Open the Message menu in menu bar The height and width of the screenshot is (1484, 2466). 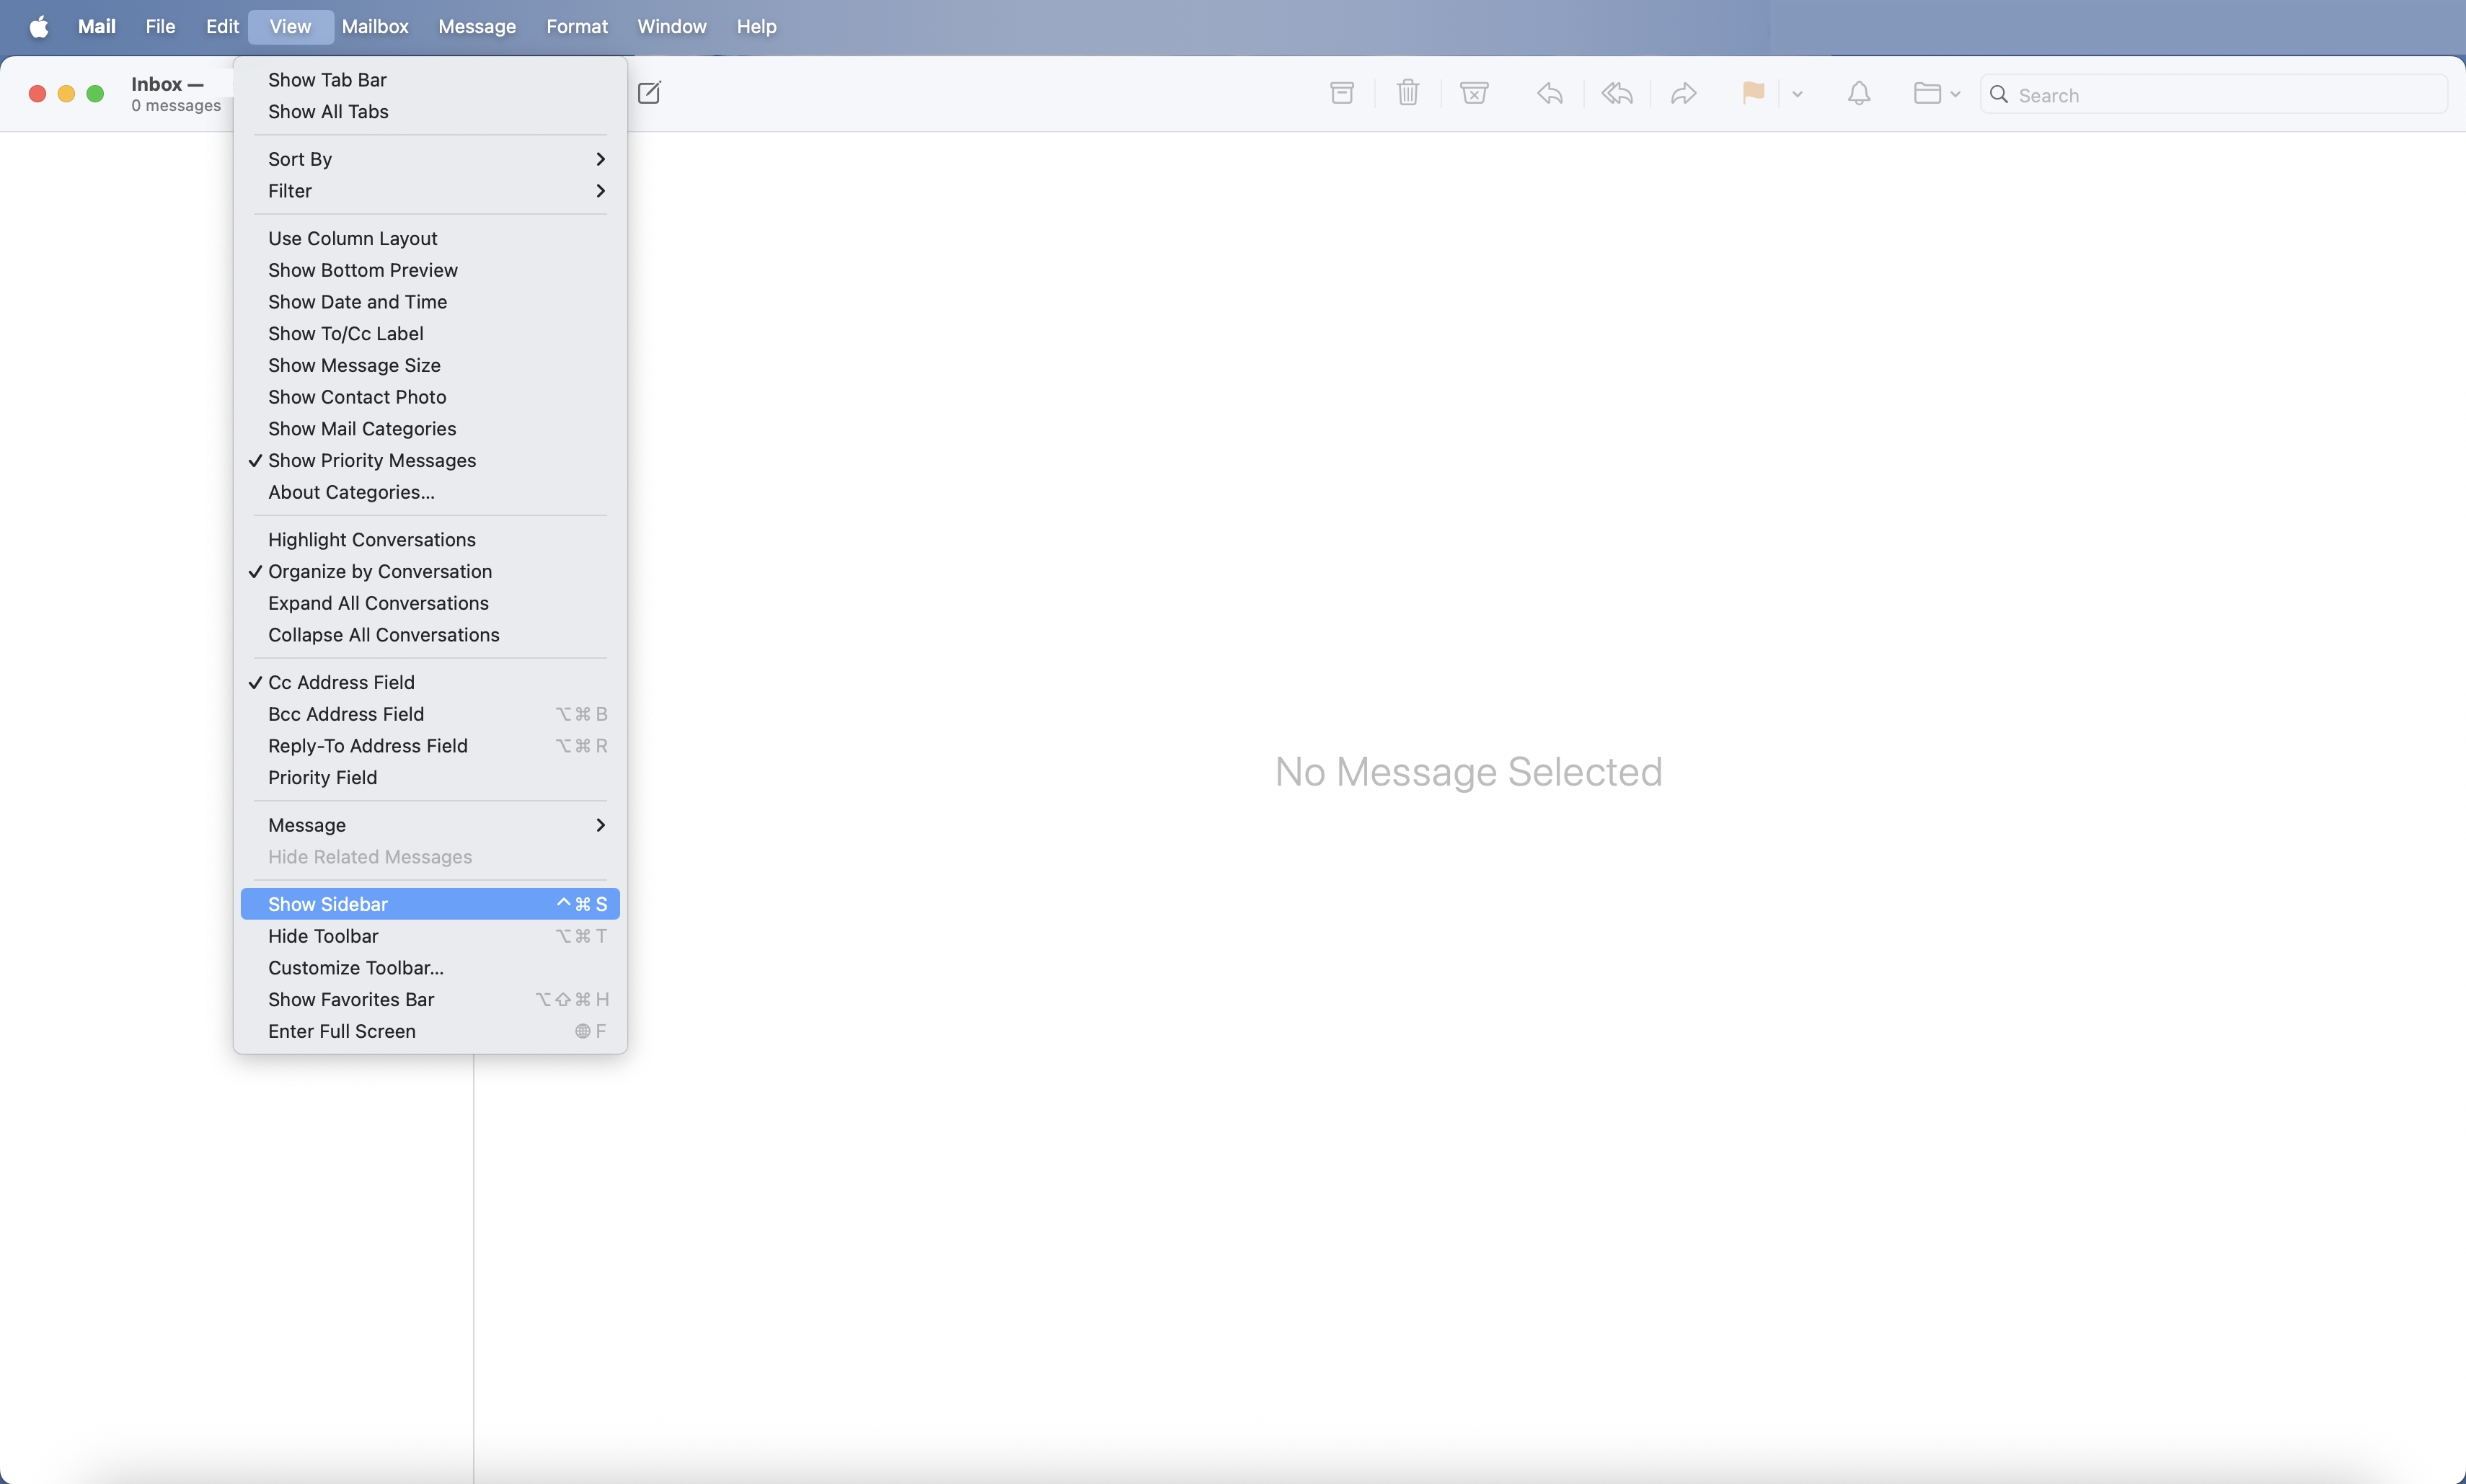477,27
